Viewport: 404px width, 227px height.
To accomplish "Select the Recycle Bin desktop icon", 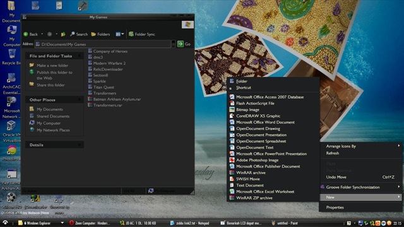I will [x=11, y=57].
